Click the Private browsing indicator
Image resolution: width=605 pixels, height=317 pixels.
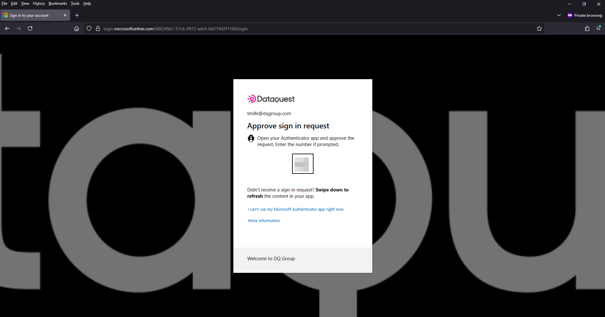tap(585, 15)
